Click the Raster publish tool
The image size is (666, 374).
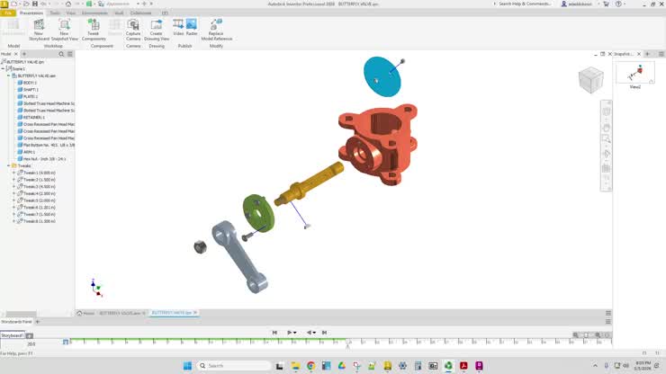pos(192,27)
